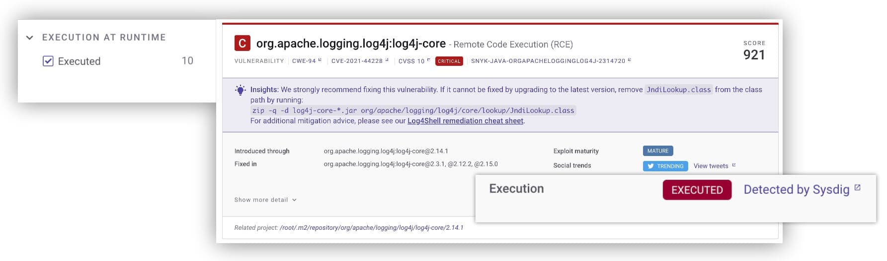The height and width of the screenshot is (261, 887).
Task: Click the Social trends label
Action: pyautogui.click(x=572, y=165)
